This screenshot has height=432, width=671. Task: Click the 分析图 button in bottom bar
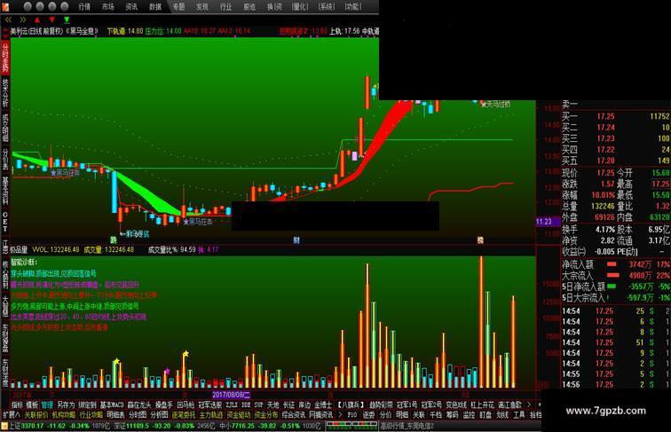tap(159, 415)
